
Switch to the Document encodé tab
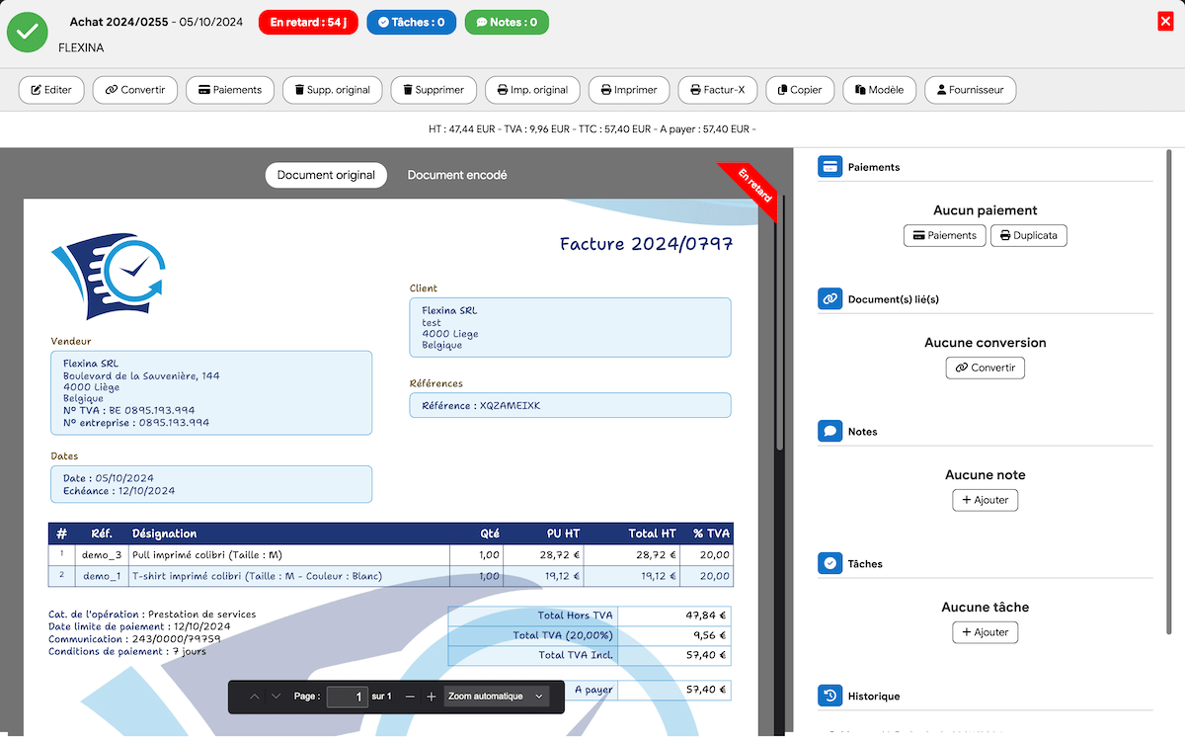point(456,175)
